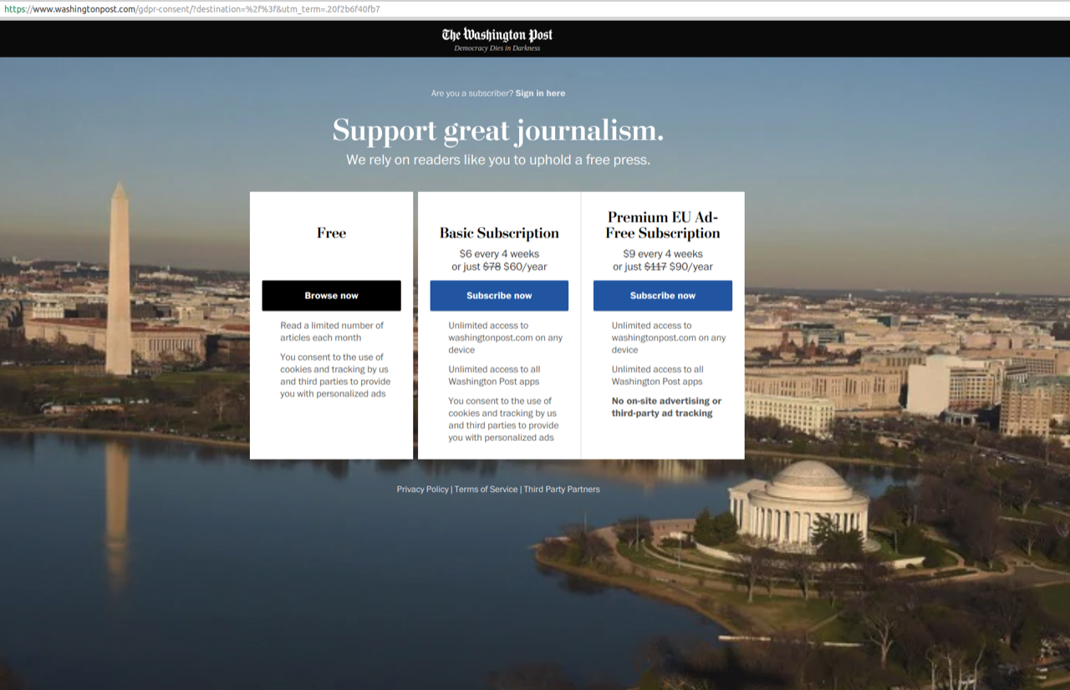Click Basic plan's 'Unlimited access to all Washington Post apps'

coord(494,375)
